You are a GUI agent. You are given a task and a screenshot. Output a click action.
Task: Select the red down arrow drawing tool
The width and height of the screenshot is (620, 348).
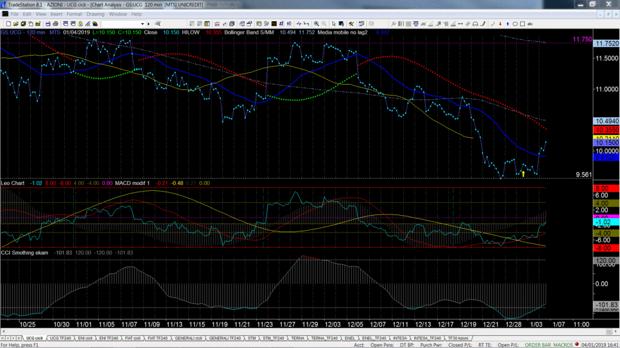point(500,24)
